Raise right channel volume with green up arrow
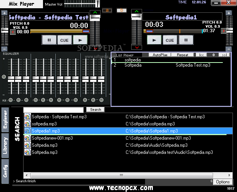This screenshot has width=237, height=192. click(137, 11)
